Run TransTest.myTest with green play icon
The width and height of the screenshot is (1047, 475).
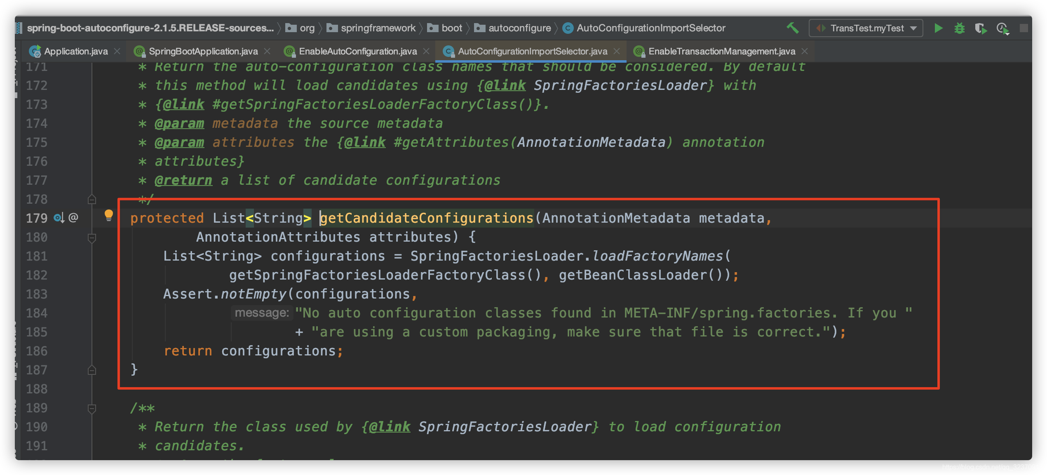(939, 28)
